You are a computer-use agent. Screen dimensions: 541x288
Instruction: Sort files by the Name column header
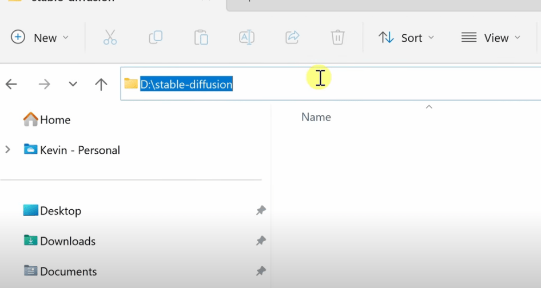click(x=316, y=117)
